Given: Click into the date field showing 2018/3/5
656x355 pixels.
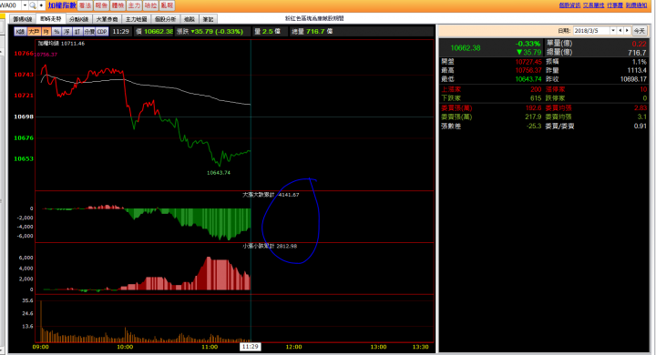Looking at the screenshot, I should point(591,31).
